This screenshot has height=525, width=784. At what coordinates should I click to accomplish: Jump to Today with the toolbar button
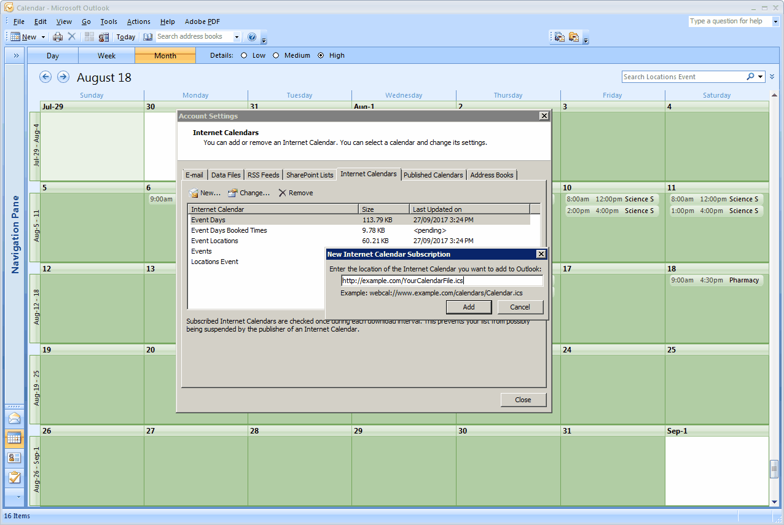click(x=126, y=37)
